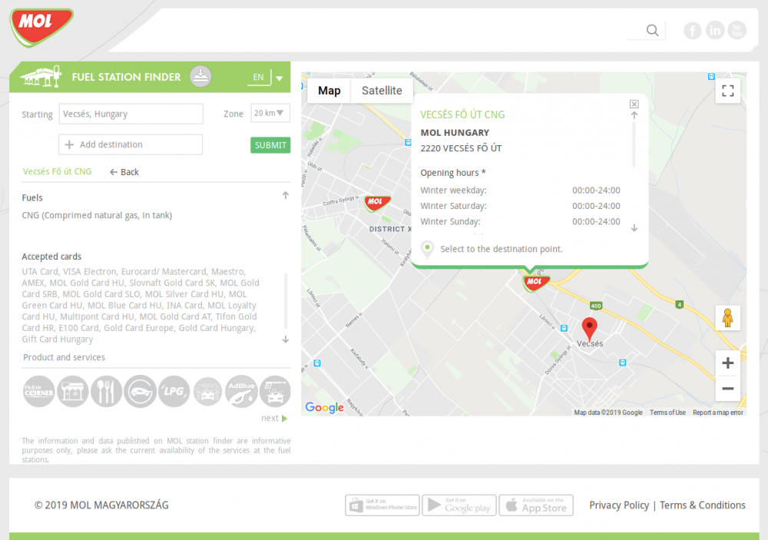Click the SUBMIT button
The width and height of the screenshot is (768, 540).
(270, 145)
